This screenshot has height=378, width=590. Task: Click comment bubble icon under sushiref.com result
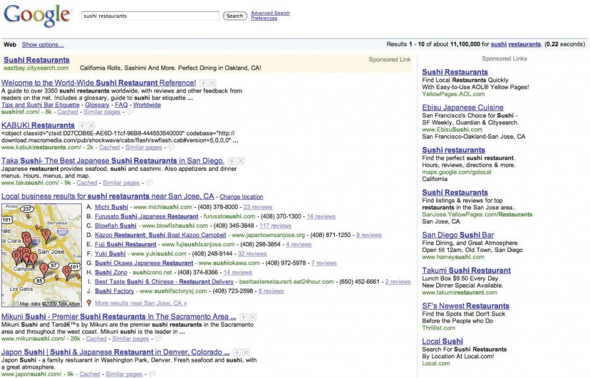[x=130, y=112]
